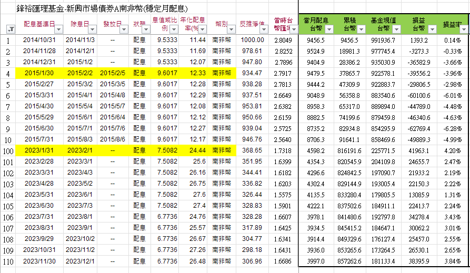Select the date cell 2023/6/30
This screenshot has width=470, height=273.
39,206
